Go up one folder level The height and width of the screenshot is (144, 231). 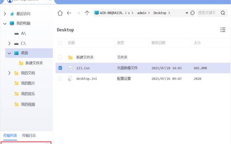[x=87, y=13]
